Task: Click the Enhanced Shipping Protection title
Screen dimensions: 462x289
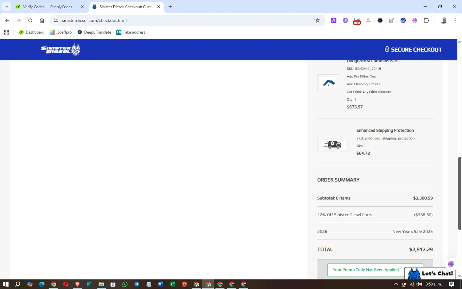Action: point(385,130)
